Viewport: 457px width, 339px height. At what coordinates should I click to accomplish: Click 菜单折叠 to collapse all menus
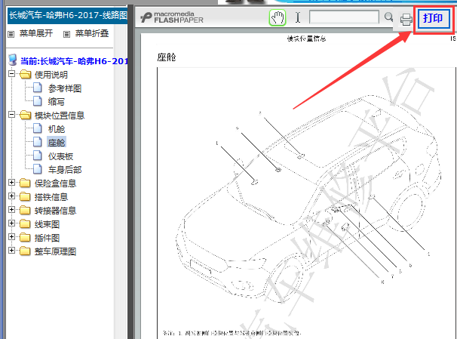click(92, 33)
